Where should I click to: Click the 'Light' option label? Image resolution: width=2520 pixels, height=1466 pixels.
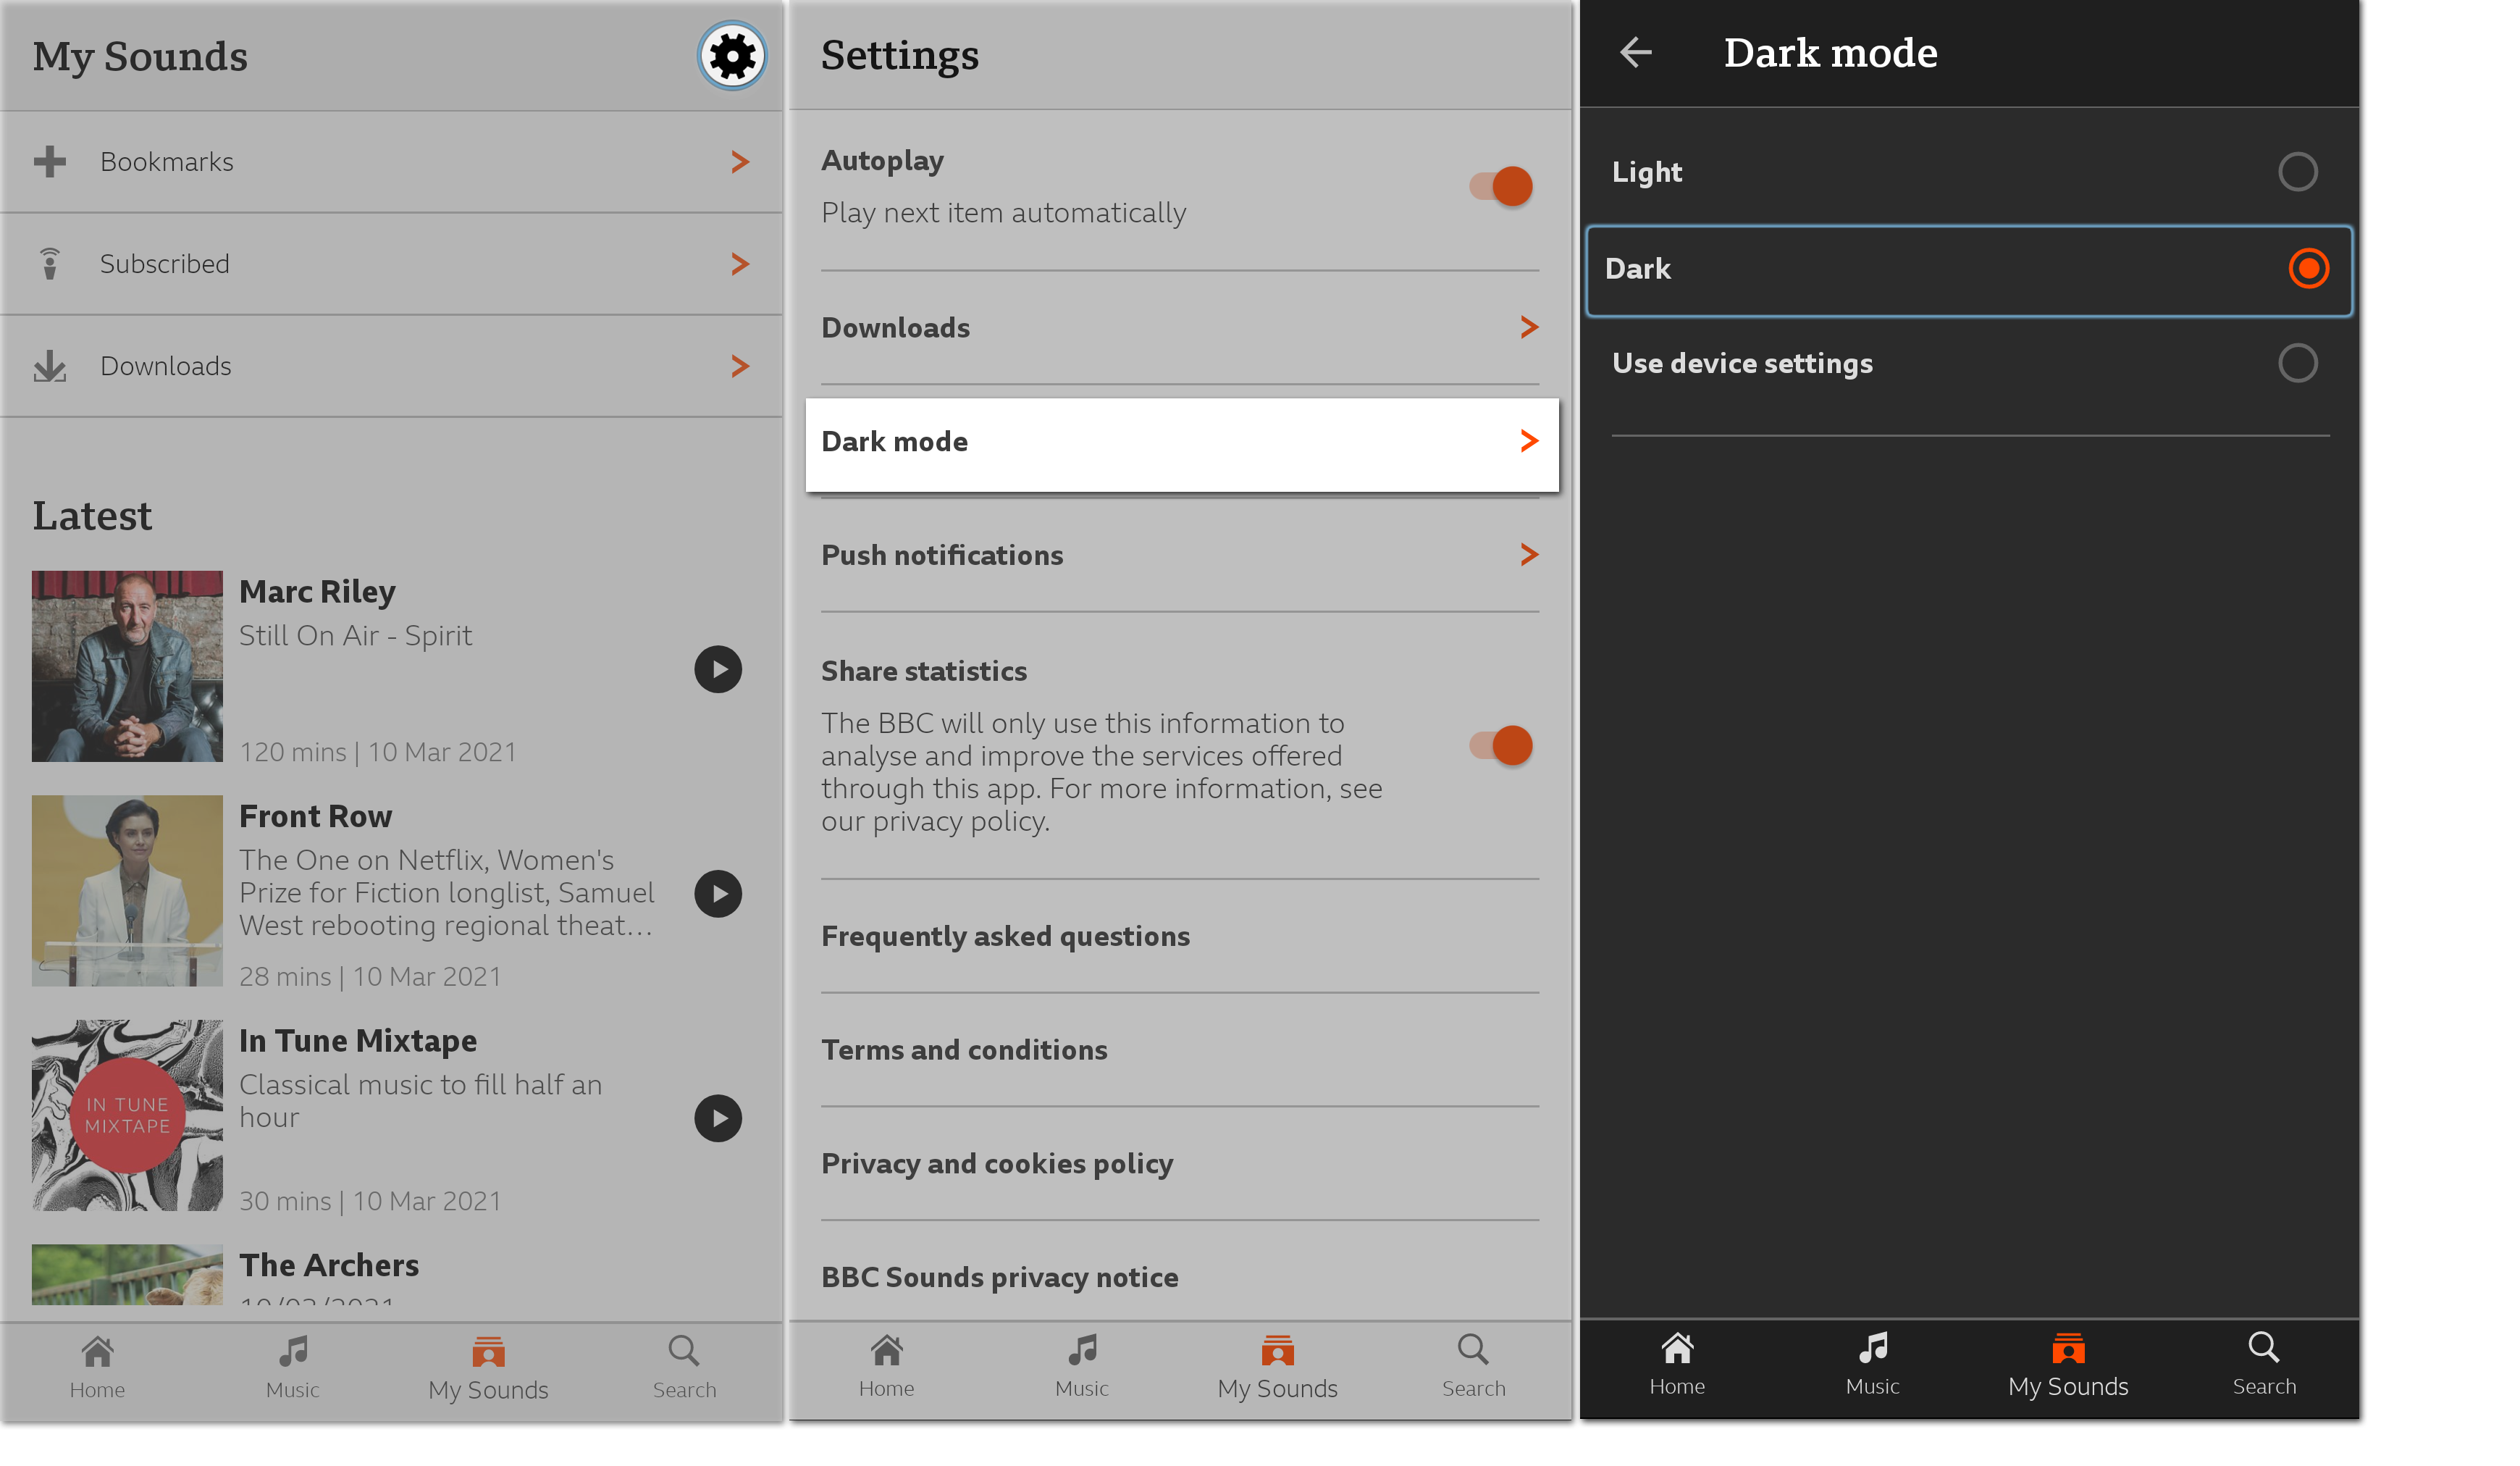1647,172
